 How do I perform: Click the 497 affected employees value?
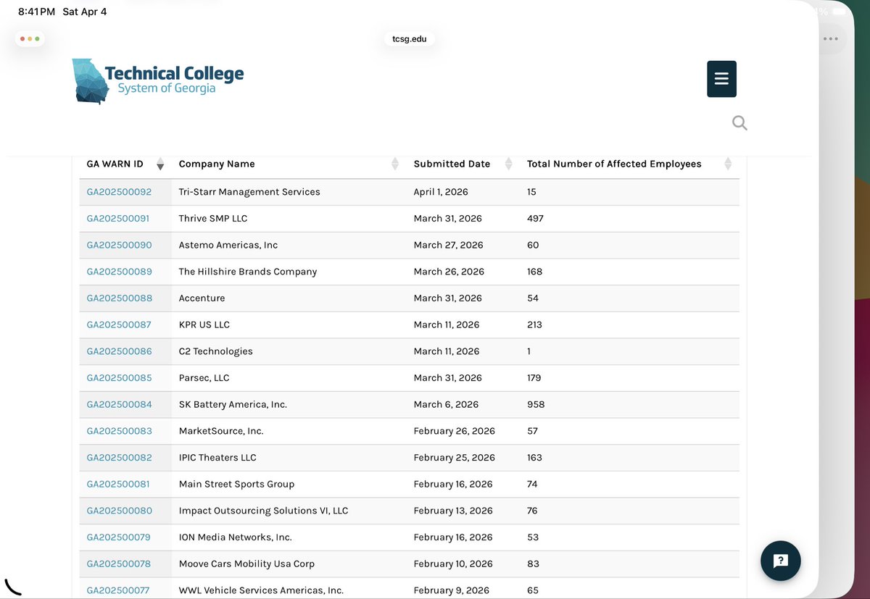535,218
